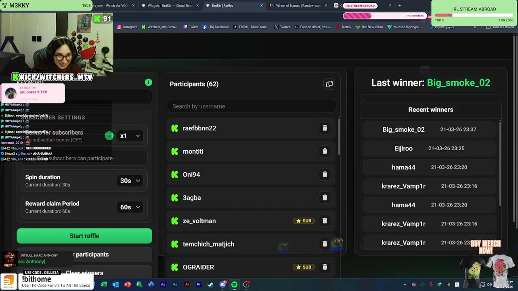Image resolution: width=518 pixels, height=291 pixels.
Task: Open After Effects from the taskbar
Action: [163, 285]
